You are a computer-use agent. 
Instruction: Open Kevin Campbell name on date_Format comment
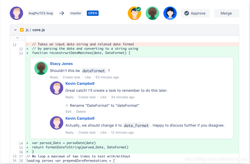80,118
